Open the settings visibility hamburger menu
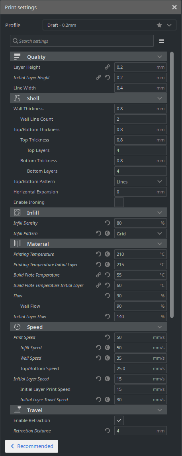 (x=162, y=41)
